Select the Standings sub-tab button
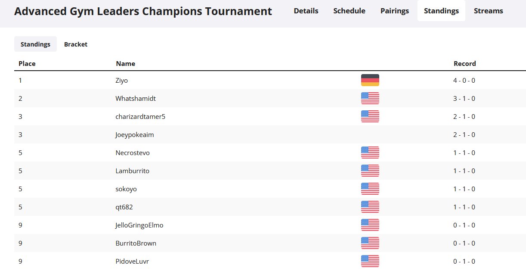 (x=35, y=44)
